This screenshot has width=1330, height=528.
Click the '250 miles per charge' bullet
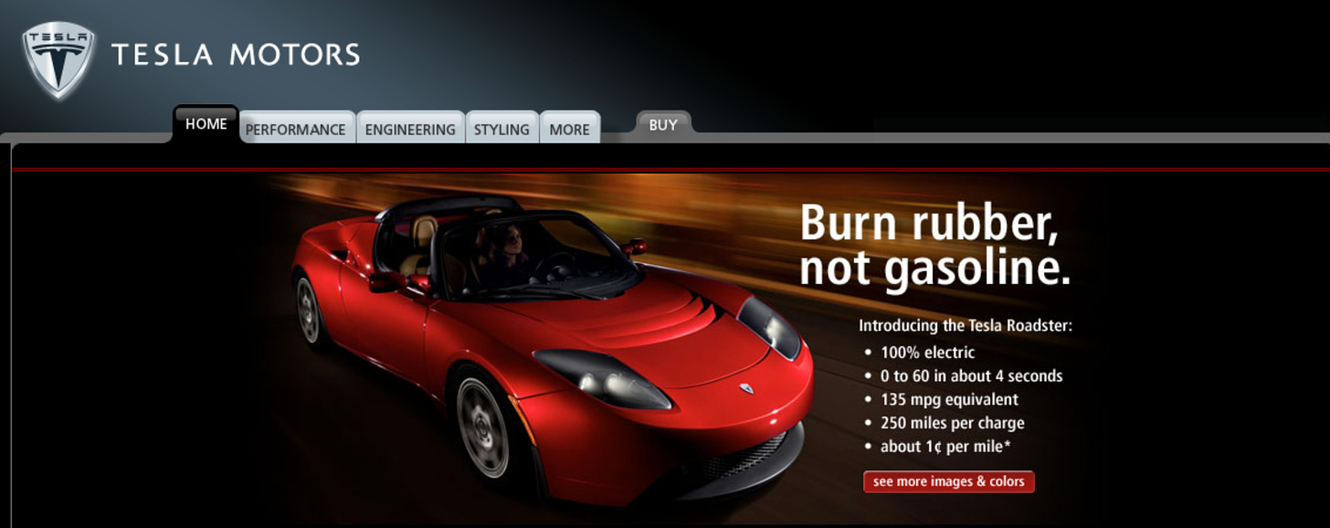click(x=952, y=424)
